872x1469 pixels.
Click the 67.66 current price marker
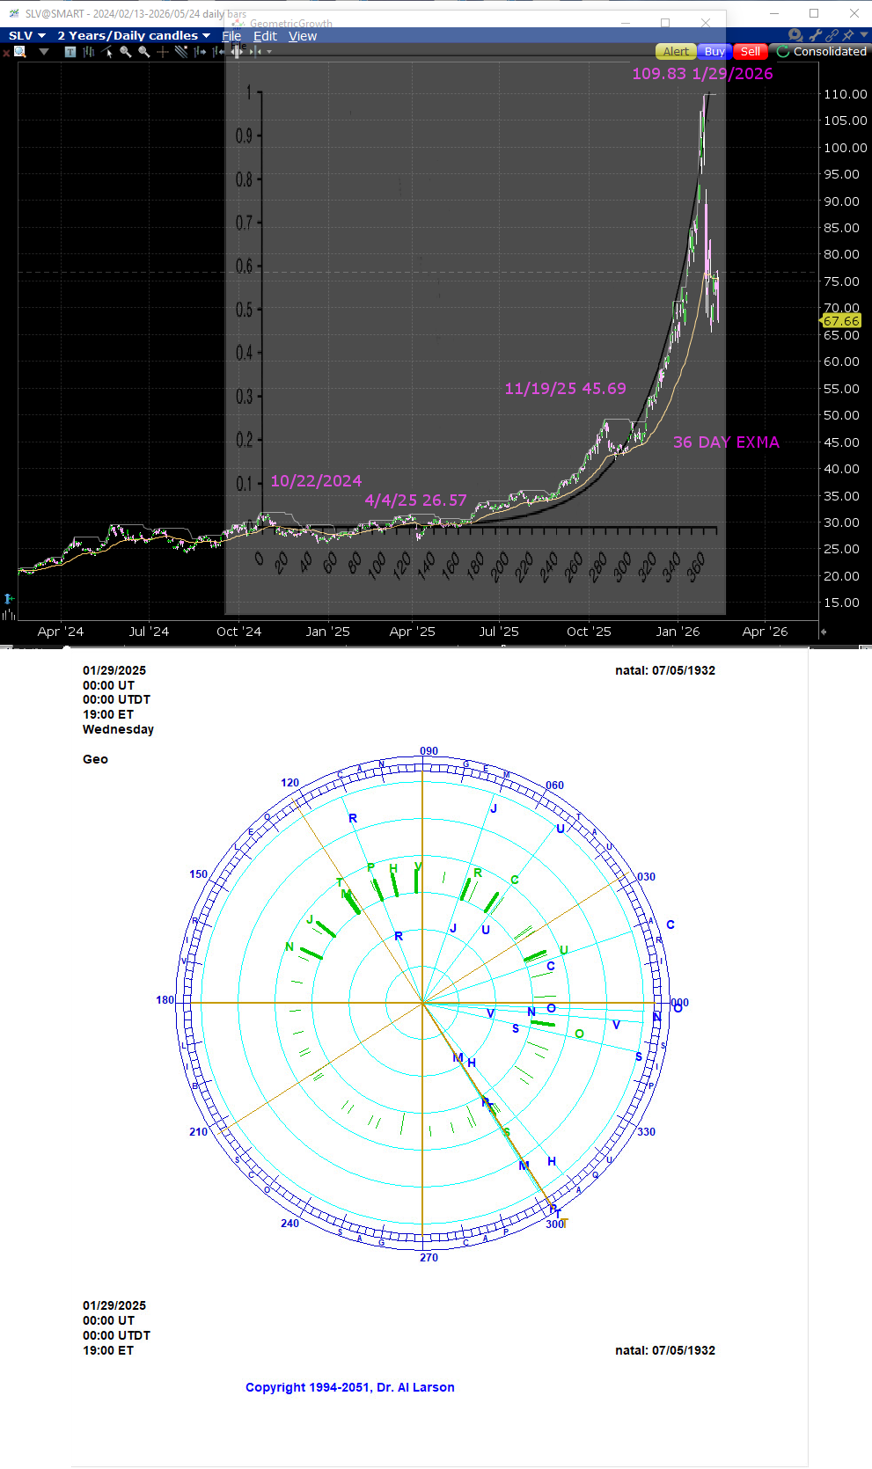point(840,321)
